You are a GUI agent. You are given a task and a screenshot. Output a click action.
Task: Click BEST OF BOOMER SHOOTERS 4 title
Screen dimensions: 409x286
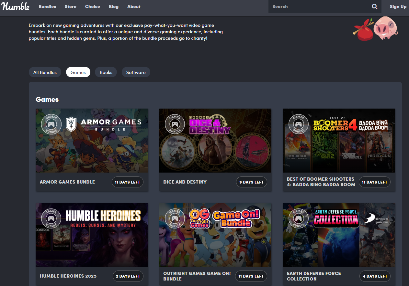point(321,182)
